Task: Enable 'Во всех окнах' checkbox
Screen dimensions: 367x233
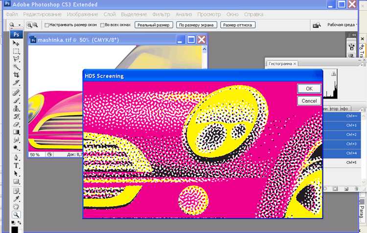Action: click(x=102, y=25)
